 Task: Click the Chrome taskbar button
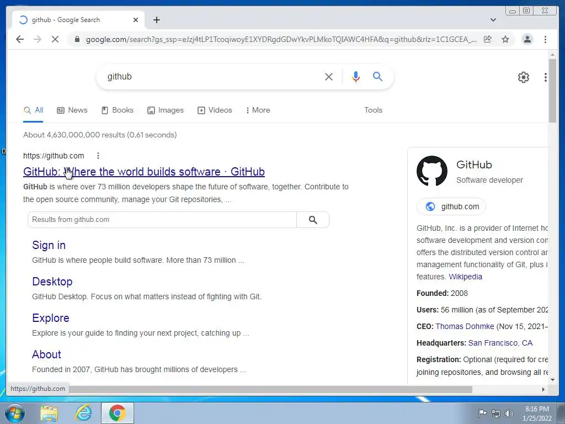coord(118,413)
